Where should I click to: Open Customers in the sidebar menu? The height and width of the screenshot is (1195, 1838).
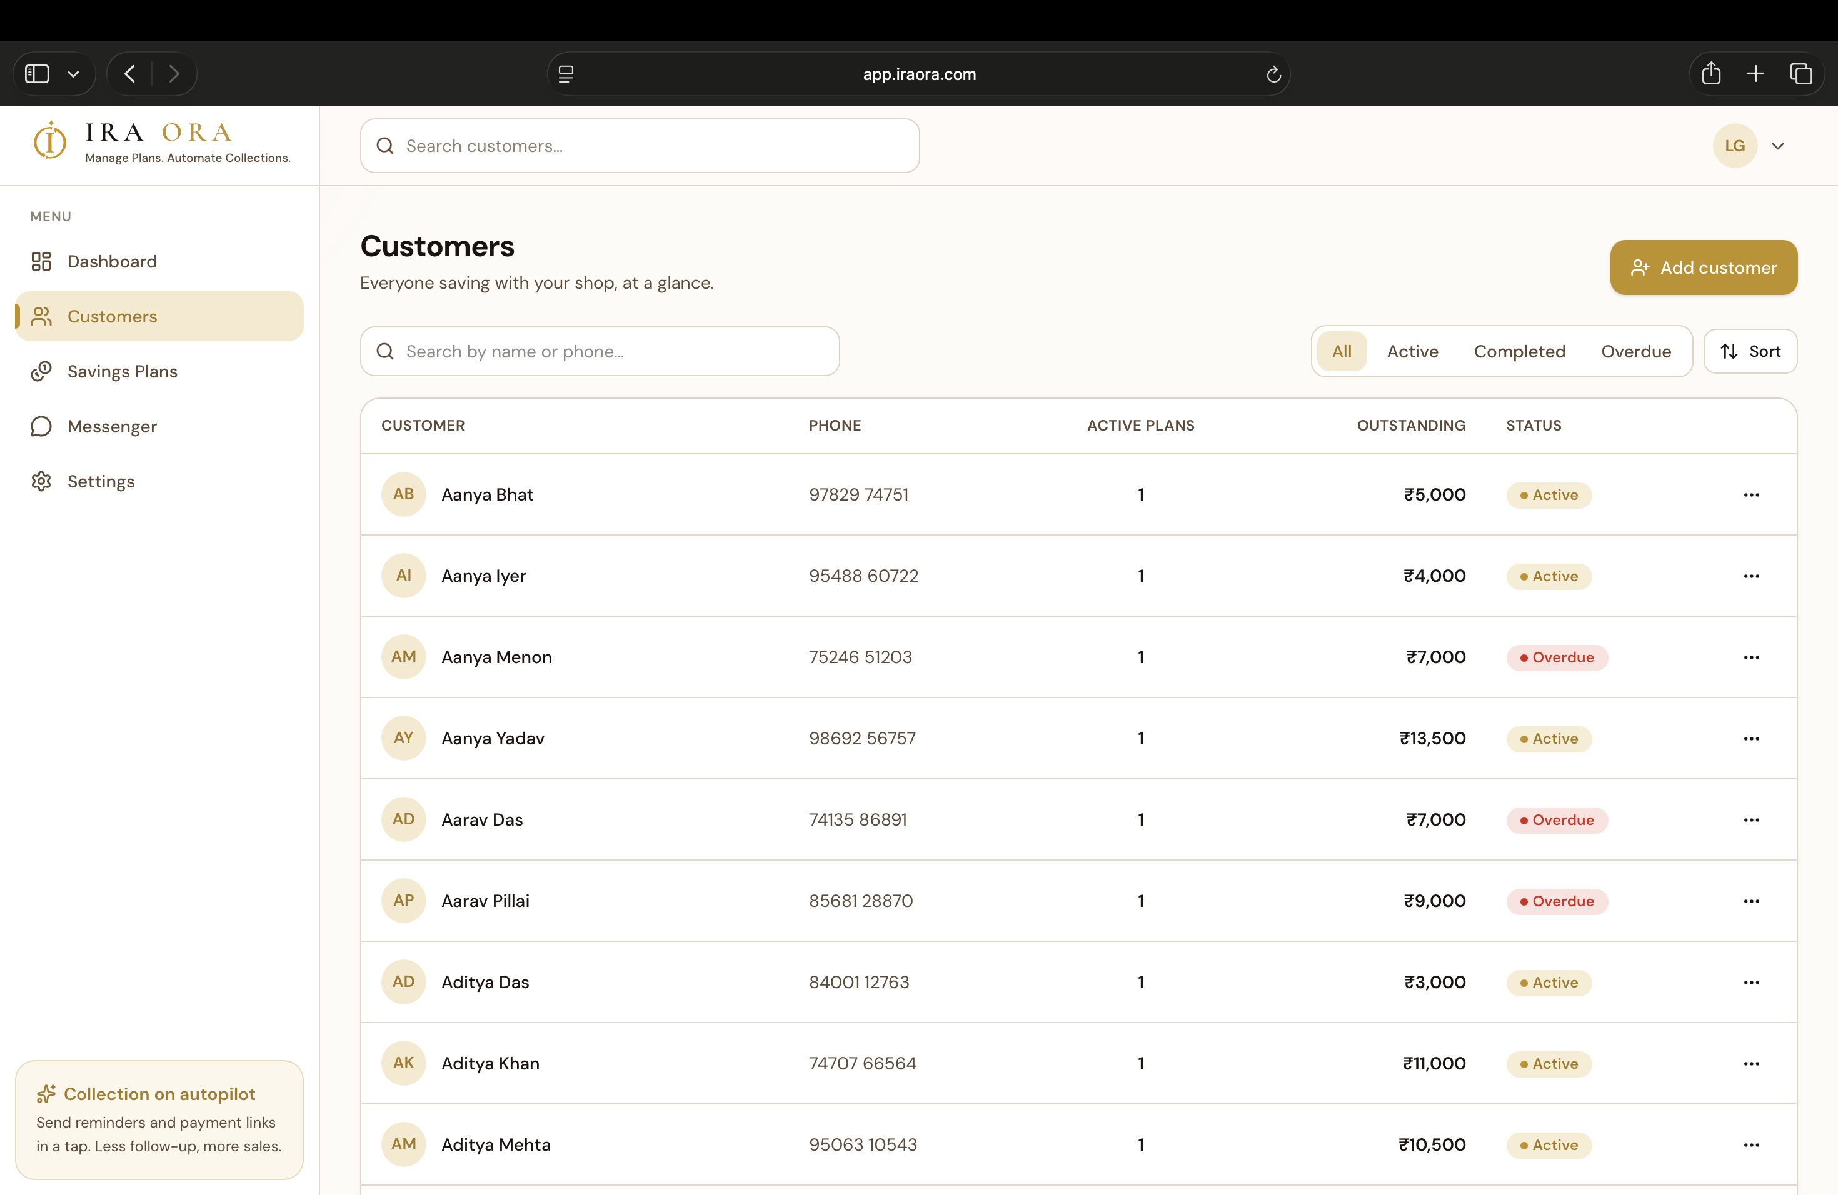(x=159, y=316)
